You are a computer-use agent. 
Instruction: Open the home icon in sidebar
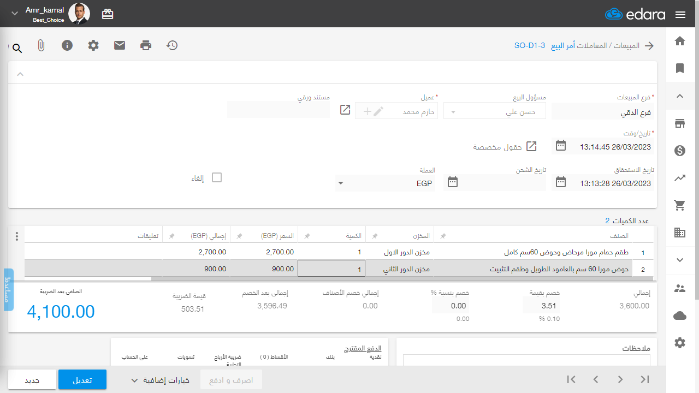680,41
